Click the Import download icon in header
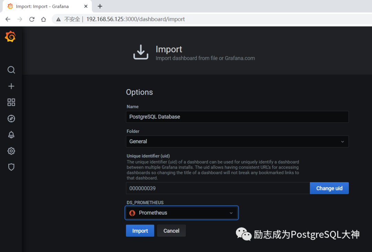Image resolution: width=372 pixels, height=252 pixels. [141, 52]
